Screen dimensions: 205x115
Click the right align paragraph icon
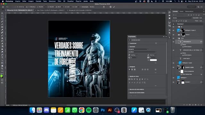(135, 70)
